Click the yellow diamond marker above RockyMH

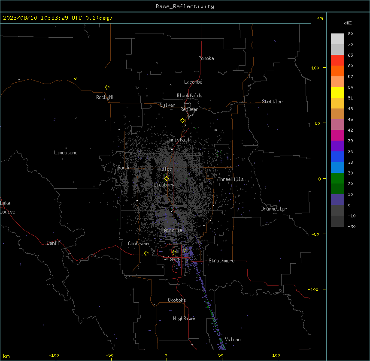tap(107, 87)
